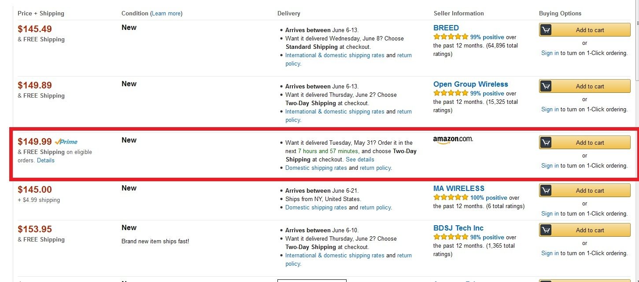Screen dimensions: 639x282
Task: Click the cart icon for BREED offer
Action: point(546,30)
